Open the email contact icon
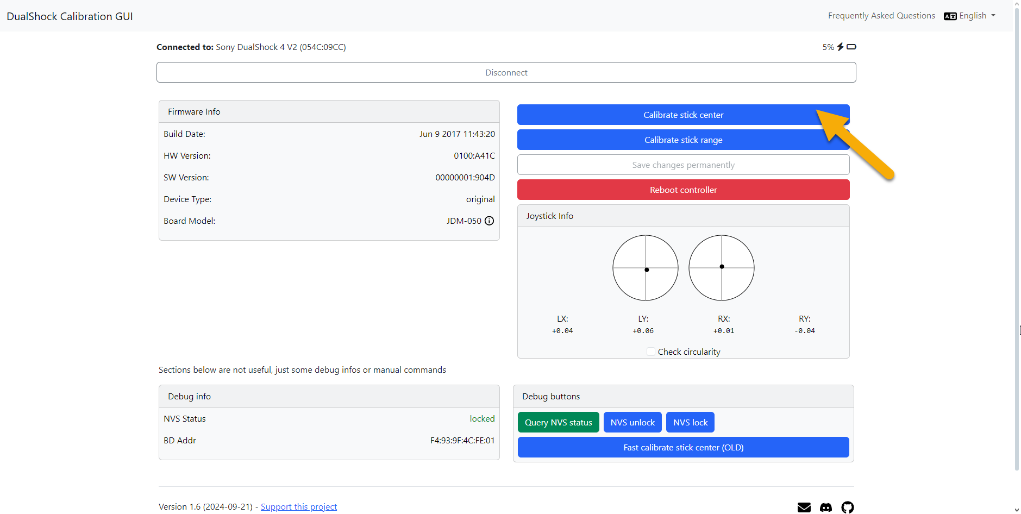The image size is (1021, 514). click(804, 506)
